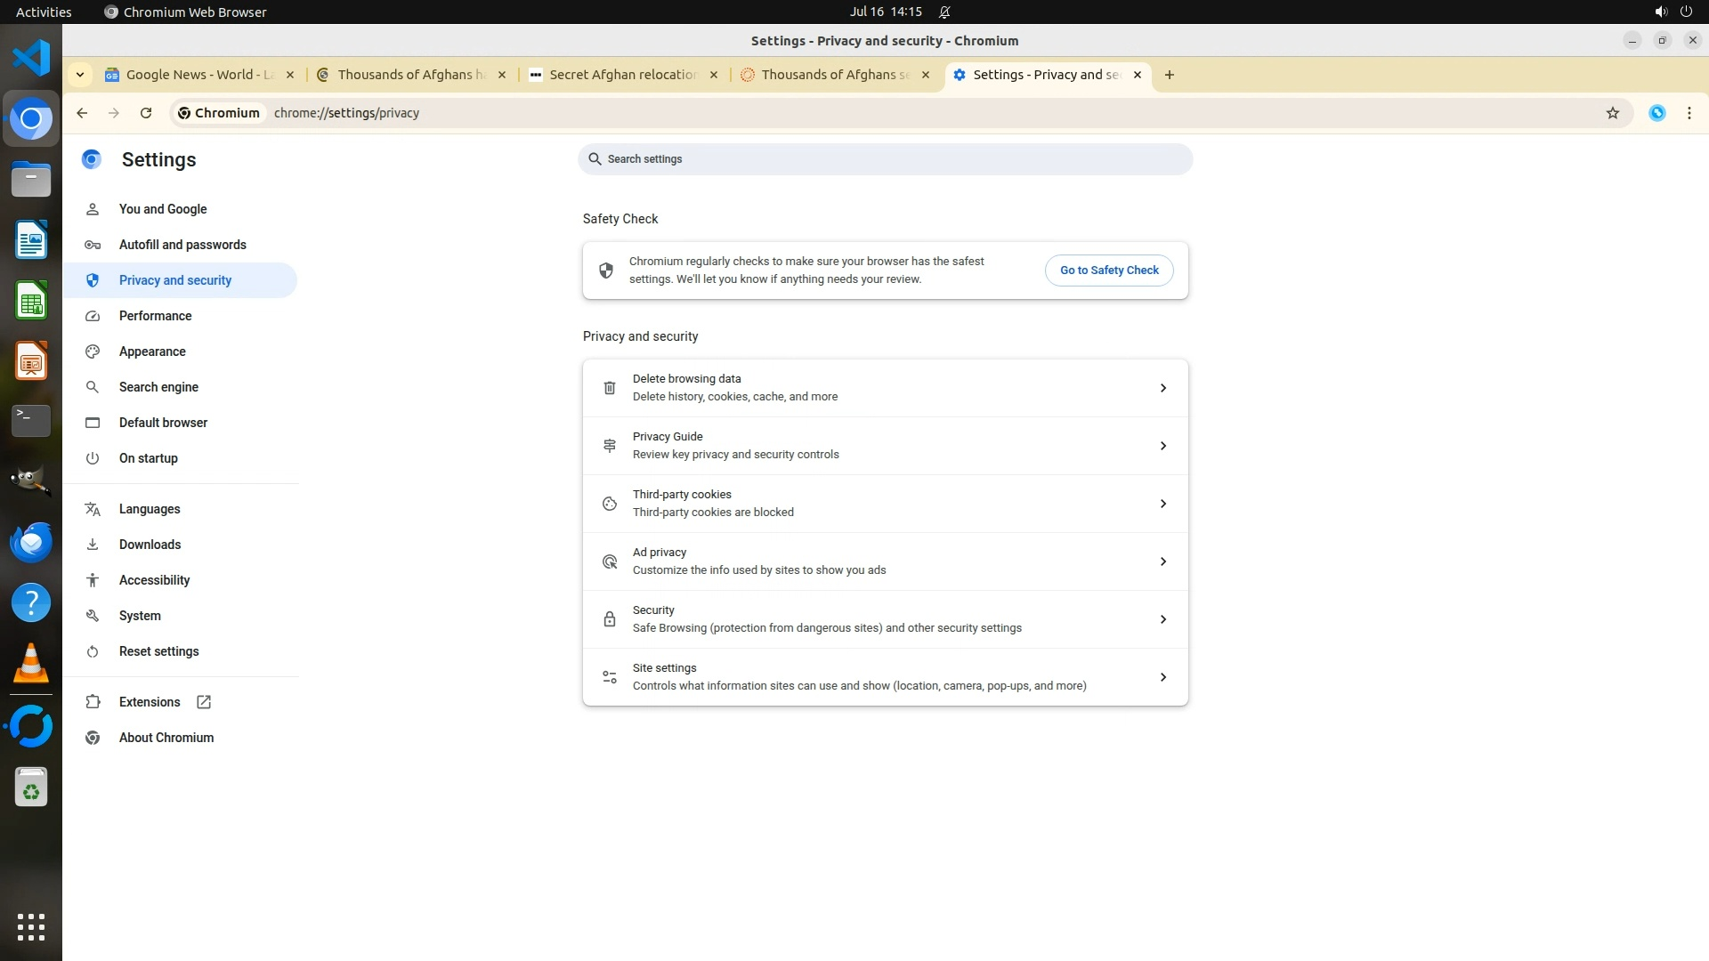The width and height of the screenshot is (1709, 961).
Task: Click the system volume icon
Action: (x=1659, y=12)
